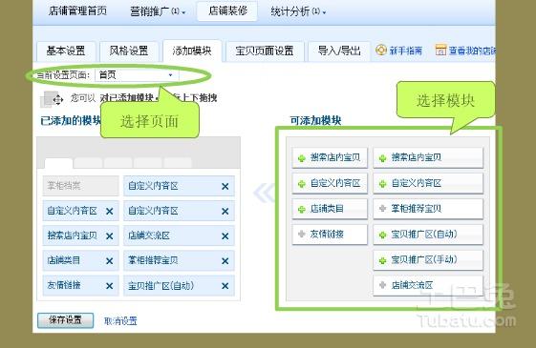Add 搜索店内宝贝 from the narrow left column
Screen dimensions: 536x348
point(330,157)
